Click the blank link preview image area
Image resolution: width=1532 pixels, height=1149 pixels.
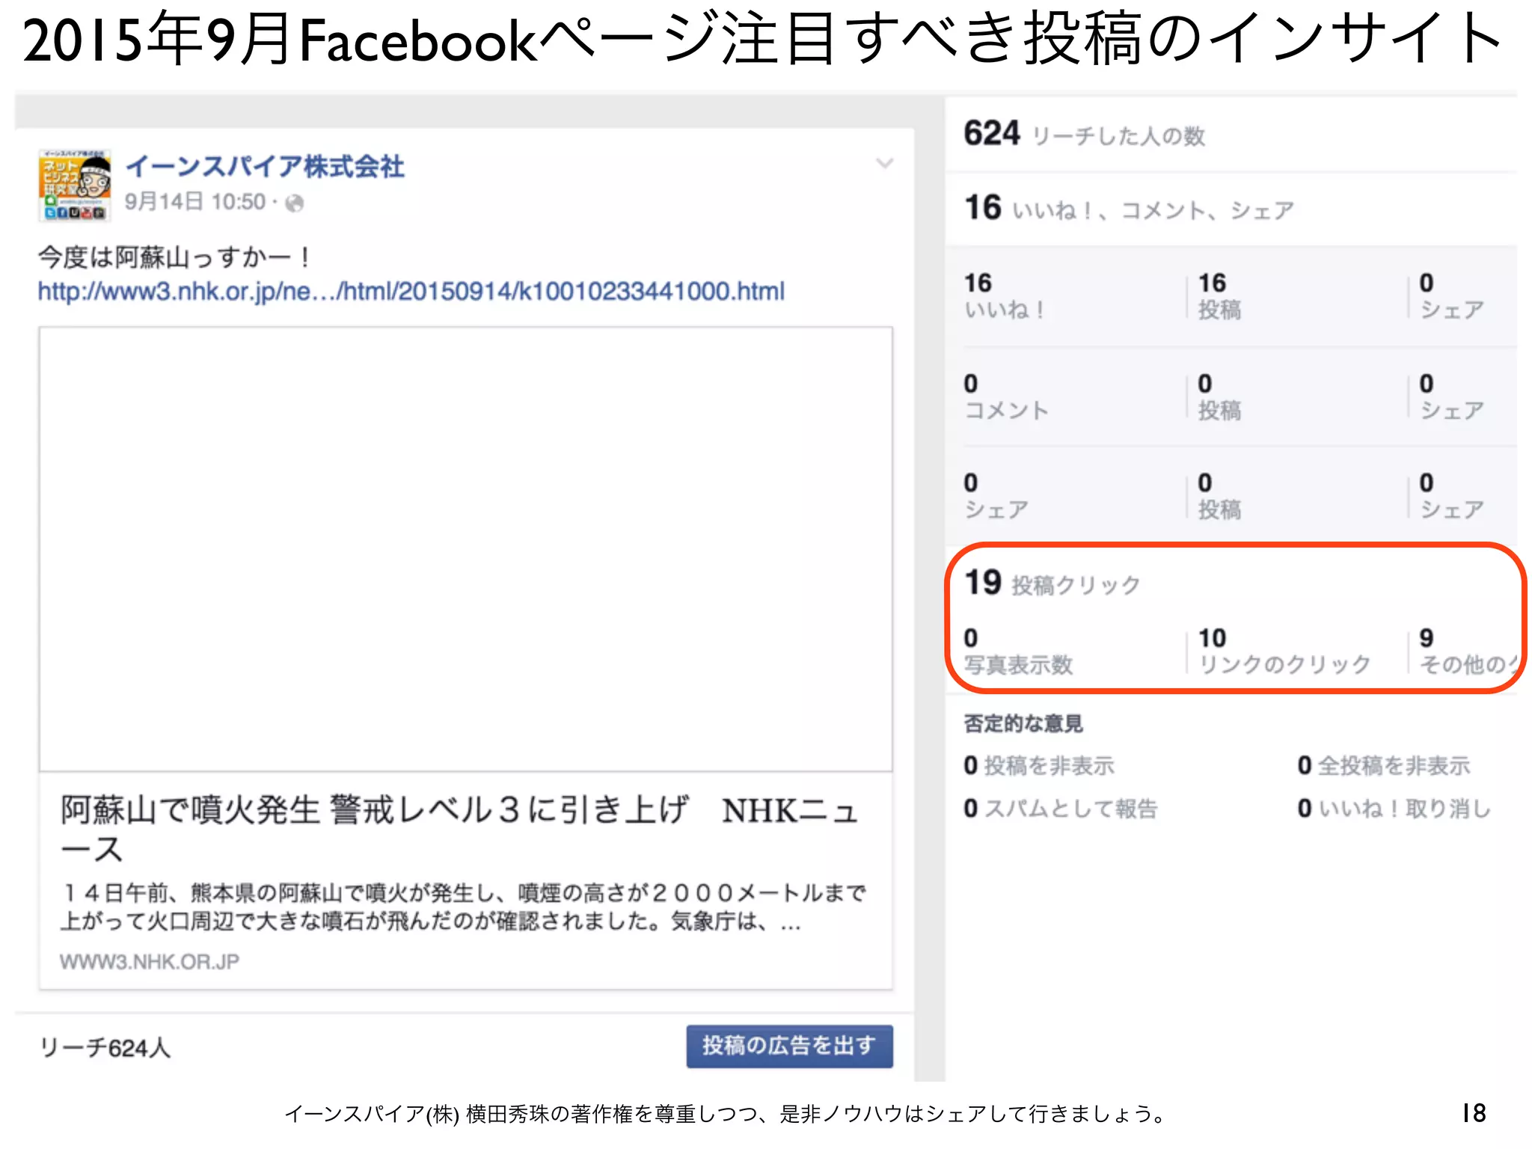coord(466,549)
